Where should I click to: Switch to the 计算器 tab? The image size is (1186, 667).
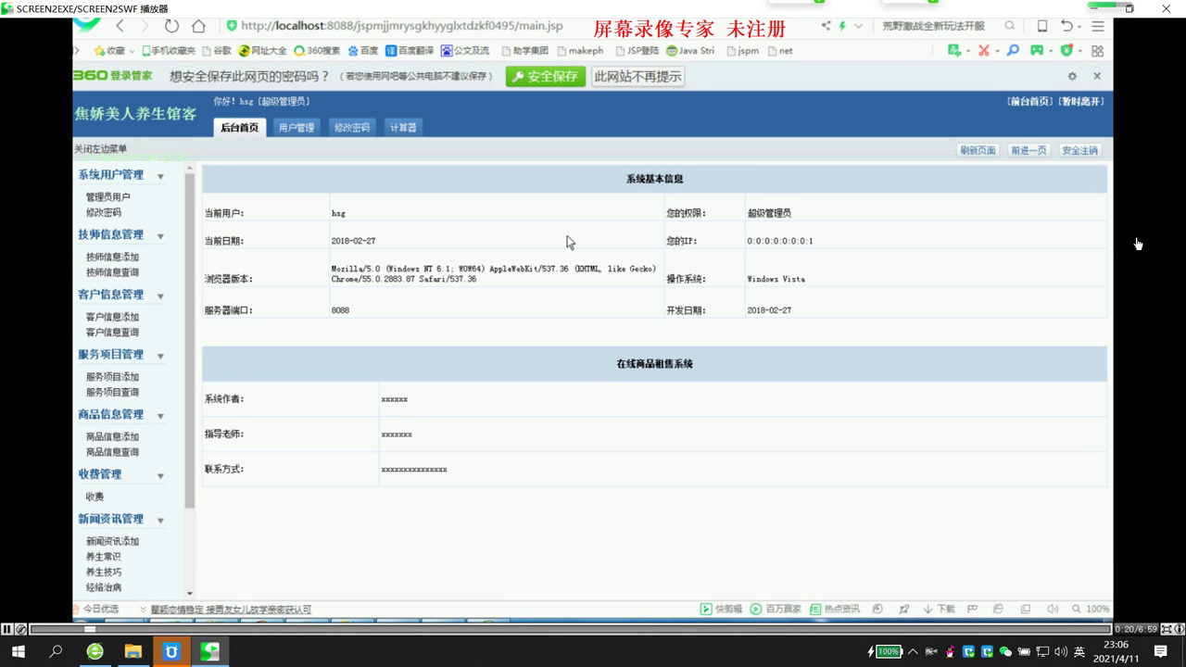tap(403, 128)
